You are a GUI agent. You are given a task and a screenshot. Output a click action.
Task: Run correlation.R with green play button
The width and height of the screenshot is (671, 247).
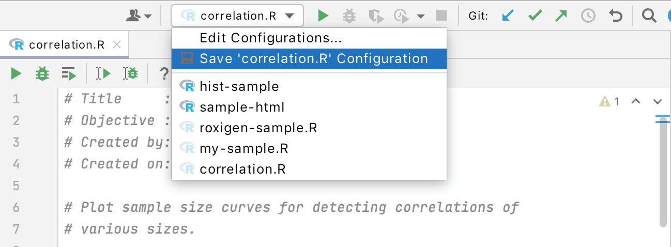[323, 16]
